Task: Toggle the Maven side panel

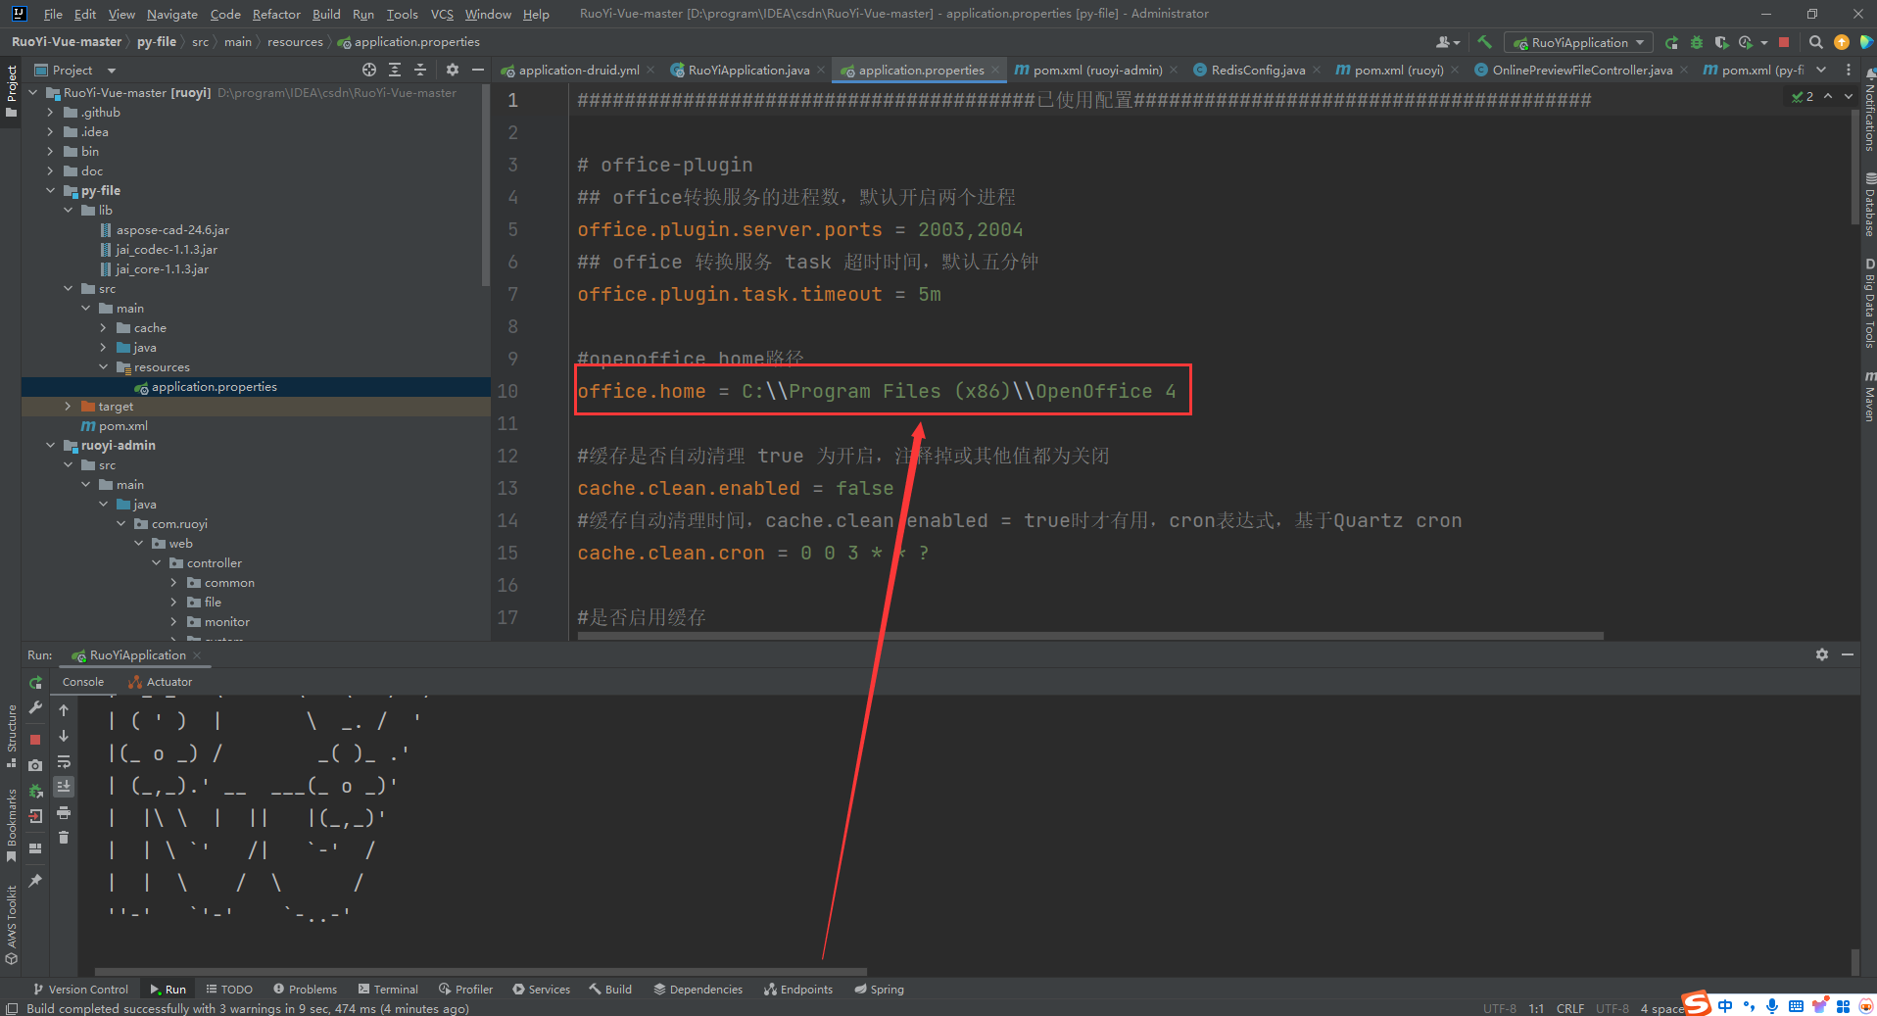Action: (1868, 397)
